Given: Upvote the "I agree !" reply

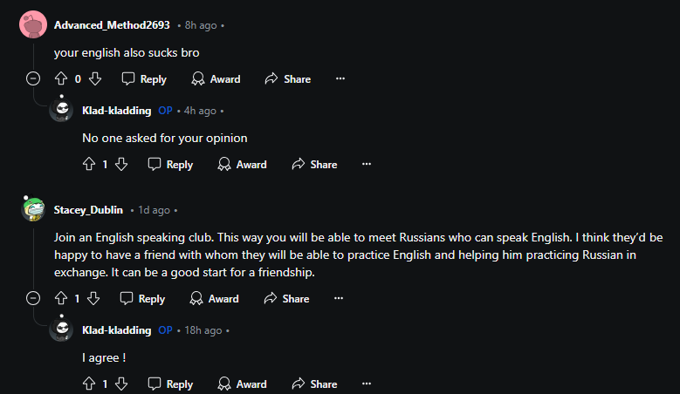Looking at the screenshot, I should tap(88, 384).
